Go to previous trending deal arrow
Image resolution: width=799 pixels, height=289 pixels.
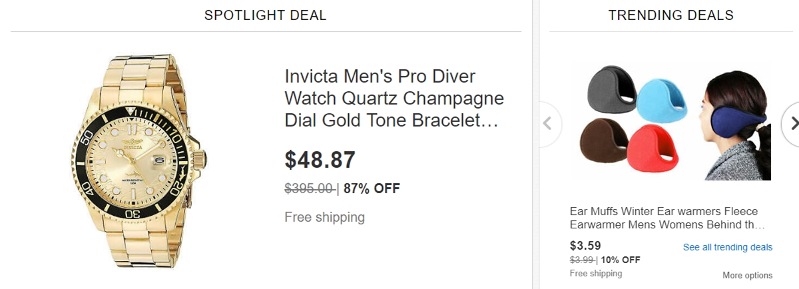547,124
